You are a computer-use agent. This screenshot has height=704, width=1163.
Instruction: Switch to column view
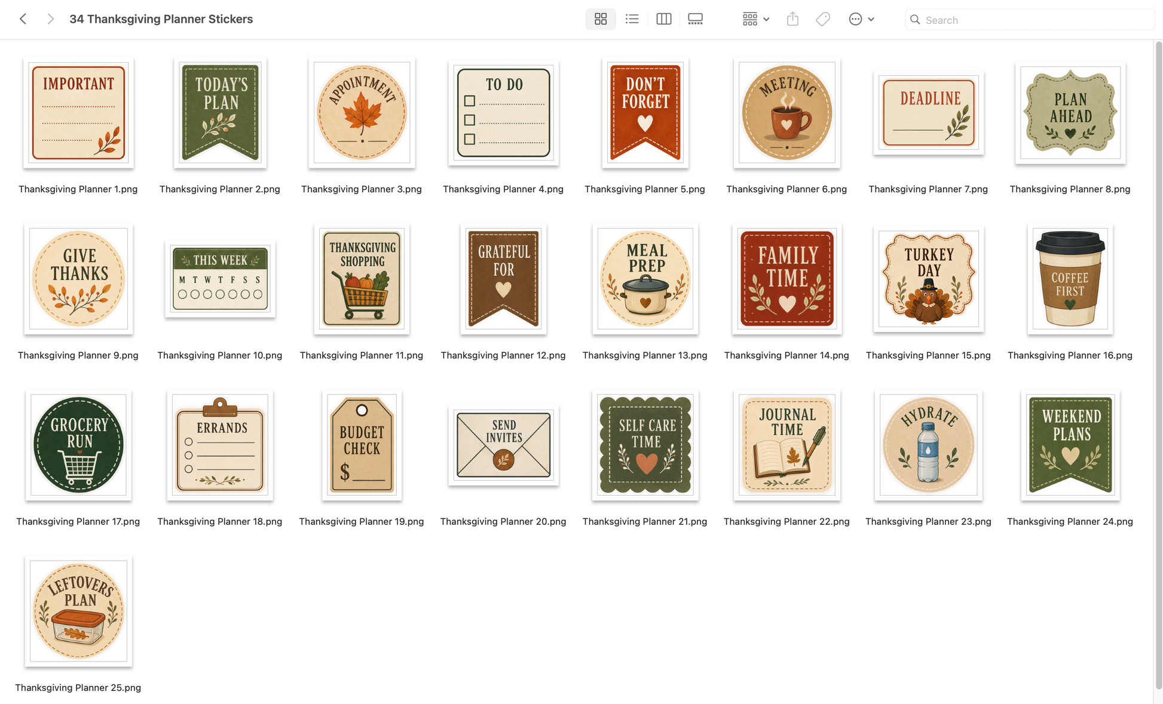[x=663, y=19]
